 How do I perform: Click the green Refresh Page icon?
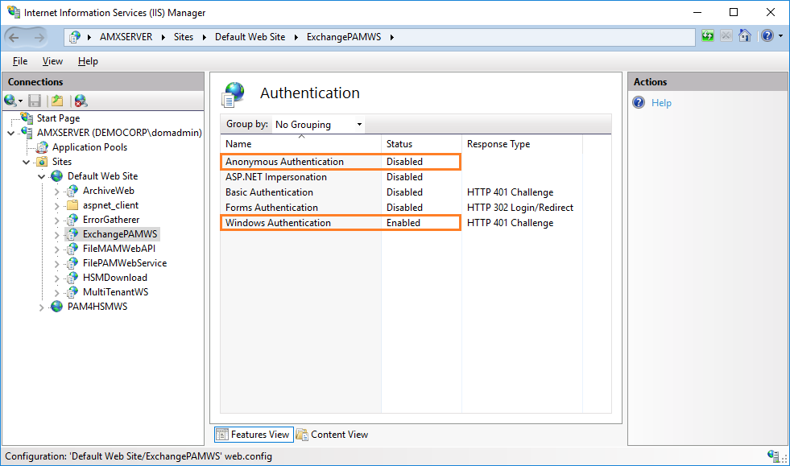[x=707, y=36]
